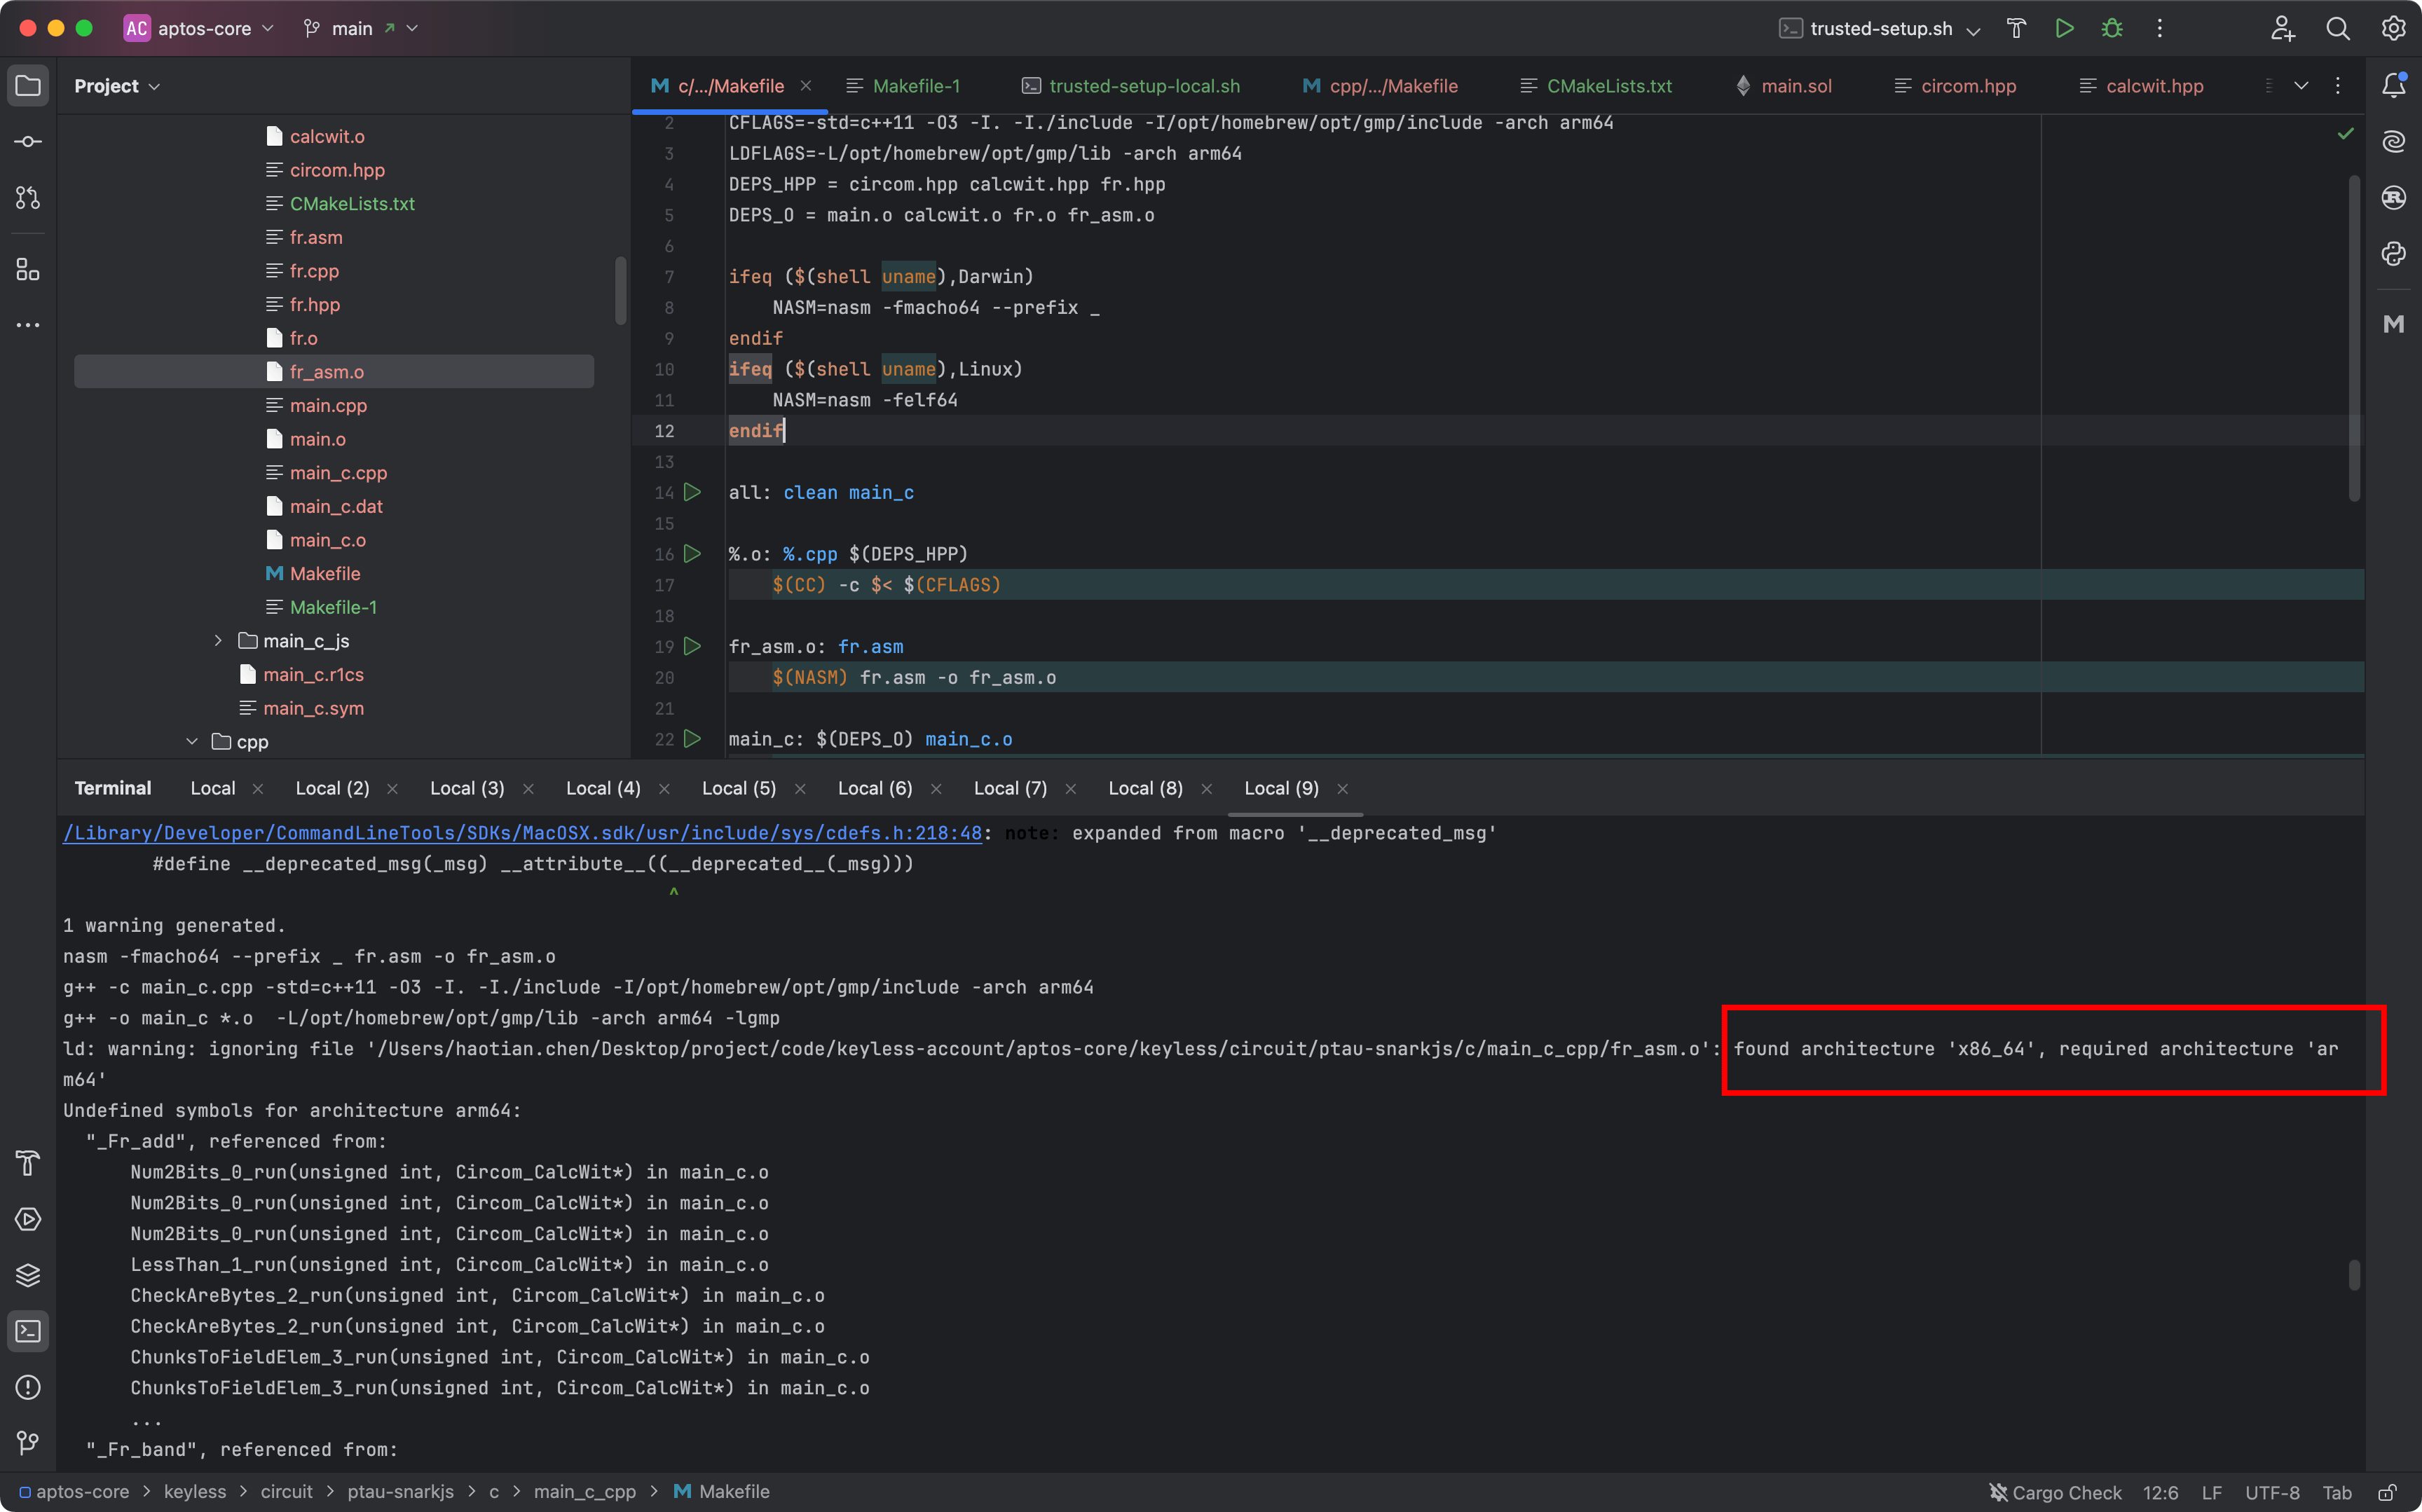Image resolution: width=2422 pixels, height=1512 pixels.
Task: Click editor vertical scrollbar
Action: [2354, 338]
